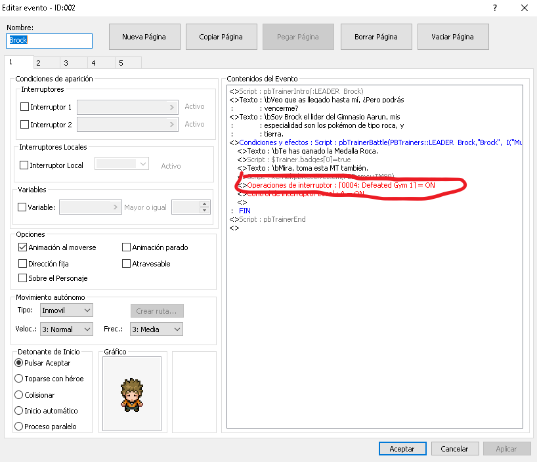Click the Nueva Página button
Screen dimensions: 537x462
coord(144,37)
